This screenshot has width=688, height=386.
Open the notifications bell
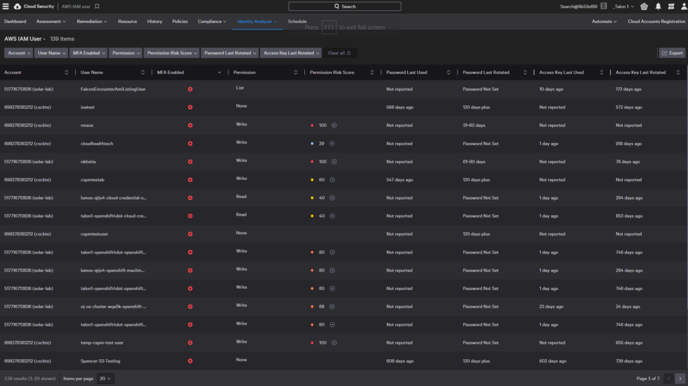coord(658,7)
